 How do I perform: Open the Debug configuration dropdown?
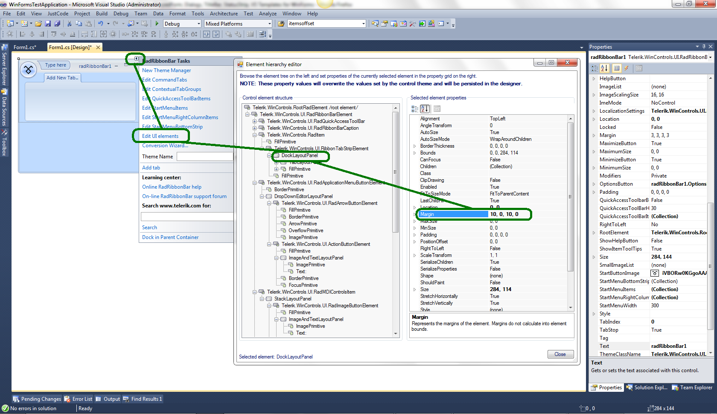tap(199, 23)
